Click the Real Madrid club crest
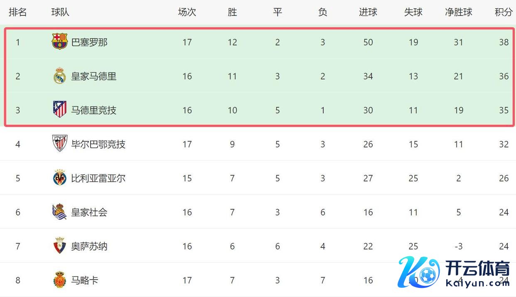The image size is (516, 297). tap(59, 76)
